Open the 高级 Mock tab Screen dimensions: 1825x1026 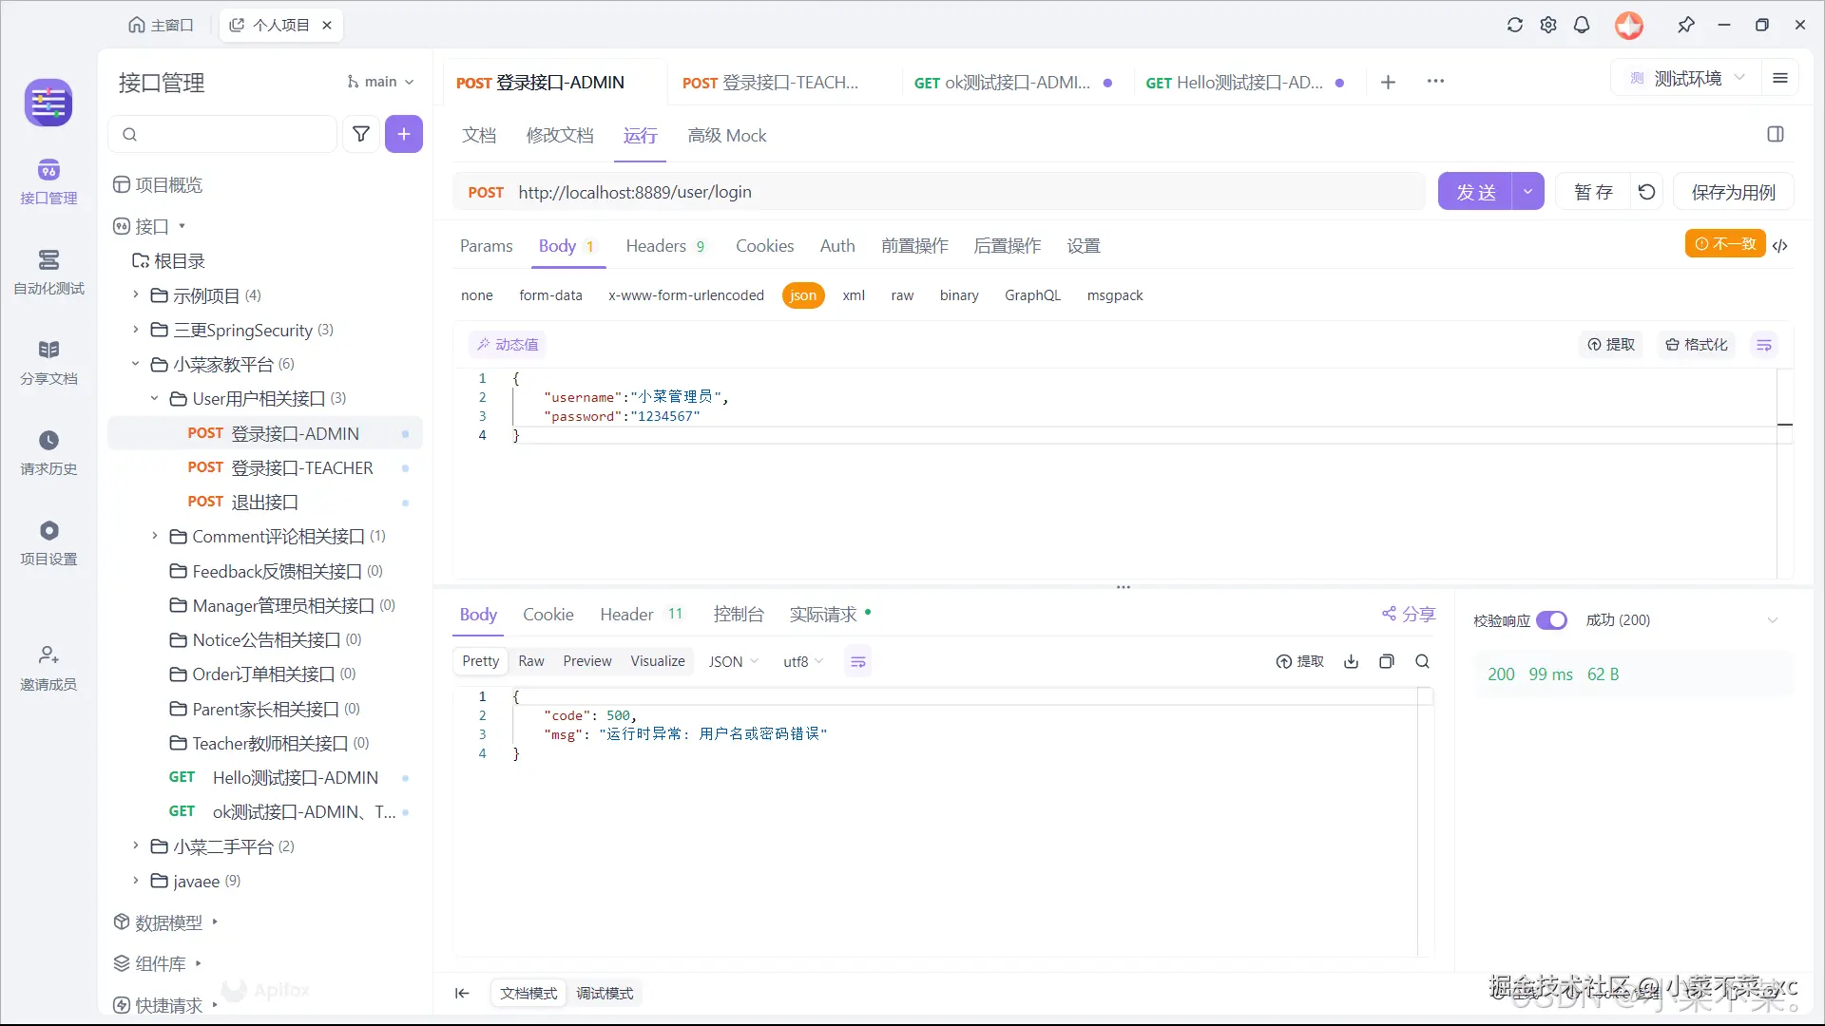click(727, 136)
